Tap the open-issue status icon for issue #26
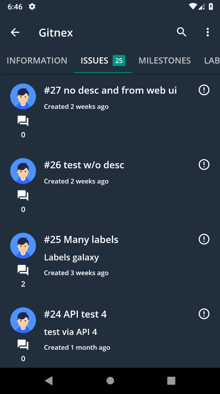The width and height of the screenshot is (220, 394). (x=204, y=165)
